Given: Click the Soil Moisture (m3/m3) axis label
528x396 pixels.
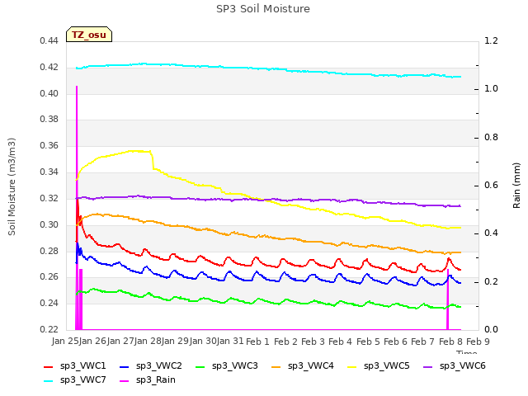Looking at the screenshot, I should point(12,186).
